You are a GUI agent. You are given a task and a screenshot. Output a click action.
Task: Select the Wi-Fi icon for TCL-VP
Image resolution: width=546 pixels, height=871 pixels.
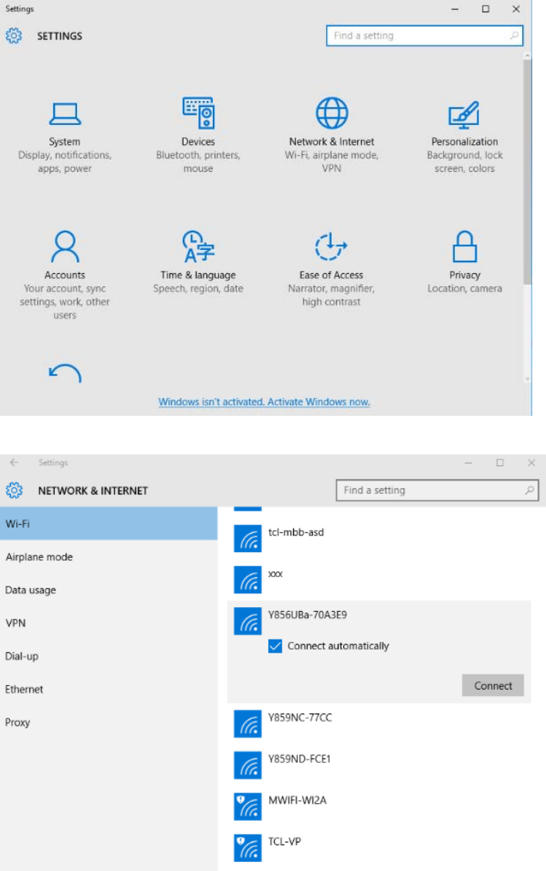click(x=248, y=847)
